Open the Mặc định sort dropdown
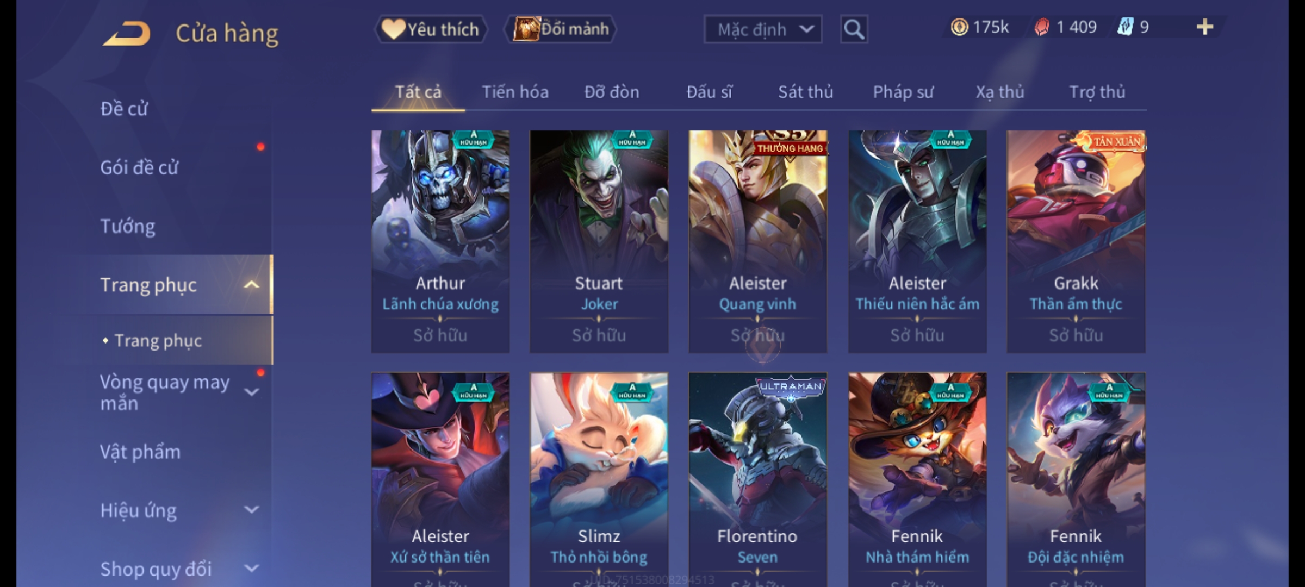This screenshot has width=1305, height=587. (x=762, y=29)
